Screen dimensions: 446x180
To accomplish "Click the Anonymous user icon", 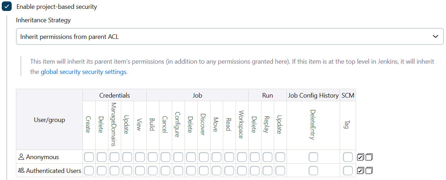I will click(x=21, y=157).
